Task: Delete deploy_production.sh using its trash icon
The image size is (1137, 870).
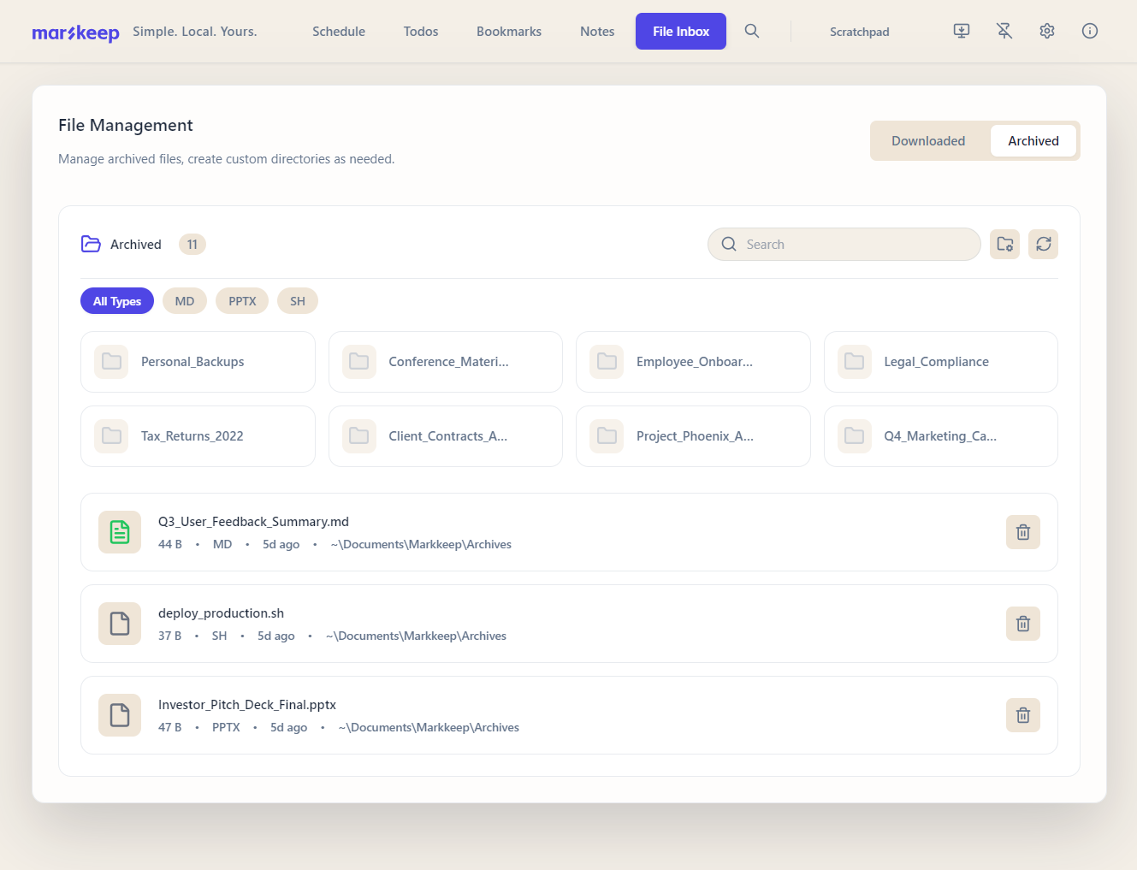Action: (x=1023, y=624)
